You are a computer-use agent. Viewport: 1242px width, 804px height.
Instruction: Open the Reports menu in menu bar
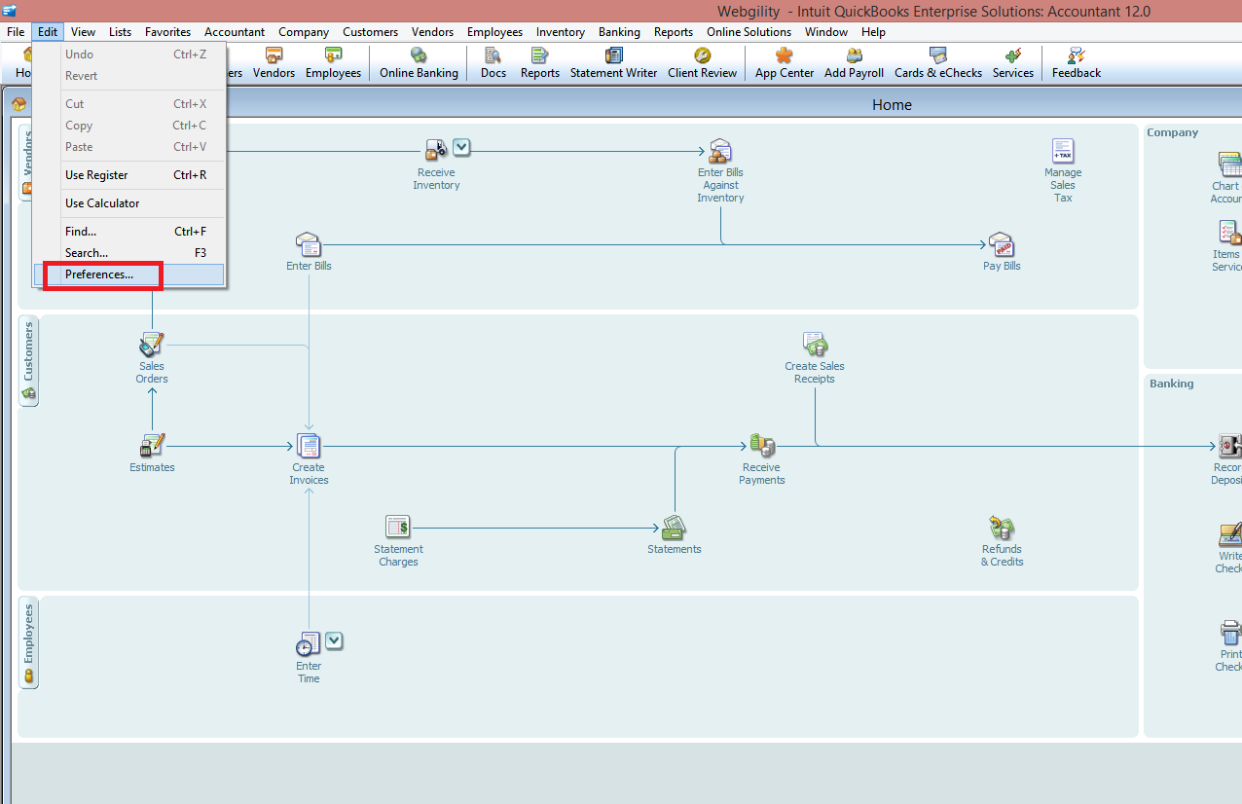[674, 32]
